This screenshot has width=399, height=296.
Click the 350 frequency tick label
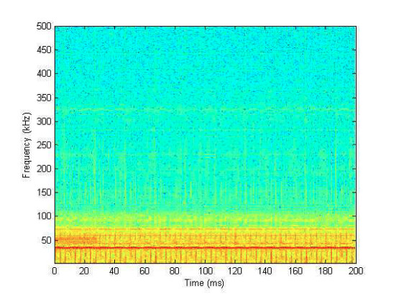[x=44, y=98]
